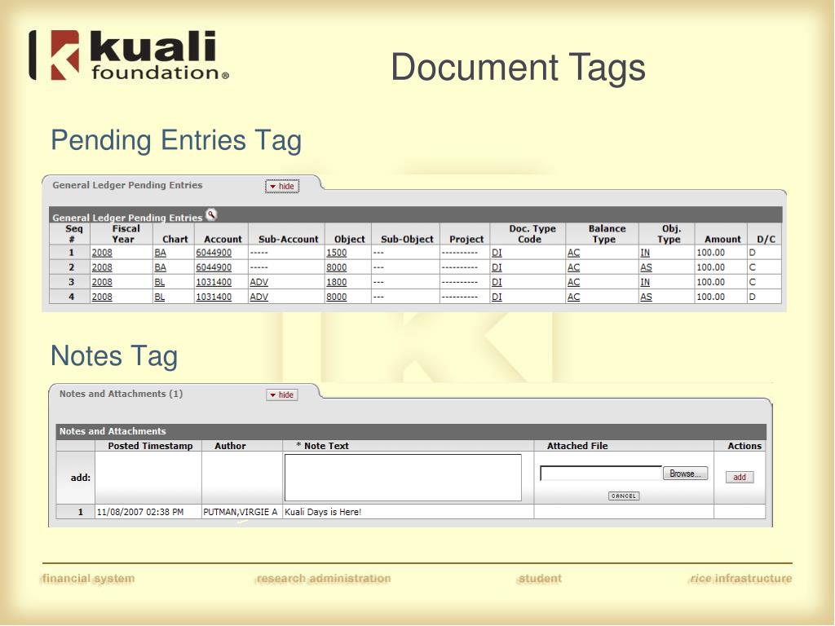Screen dimensions: 835x626
Task: Open Doc. Type Code DI link in row 2
Action: pyautogui.click(x=497, y=267)
